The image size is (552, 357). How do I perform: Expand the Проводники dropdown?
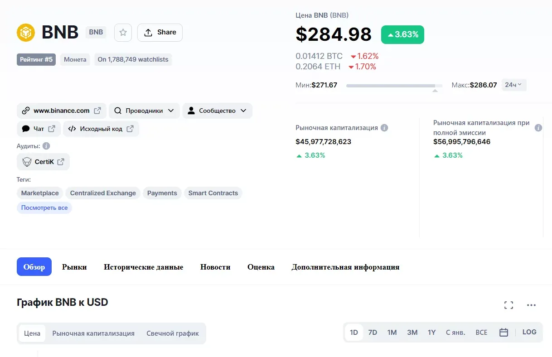144,111
